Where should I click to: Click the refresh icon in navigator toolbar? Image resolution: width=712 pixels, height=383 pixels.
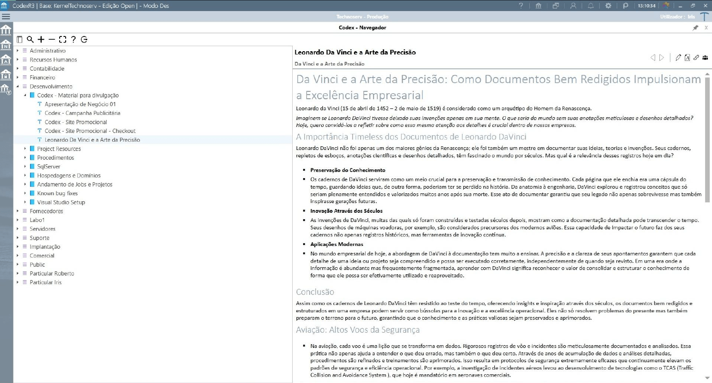click(x=84, y=40)
